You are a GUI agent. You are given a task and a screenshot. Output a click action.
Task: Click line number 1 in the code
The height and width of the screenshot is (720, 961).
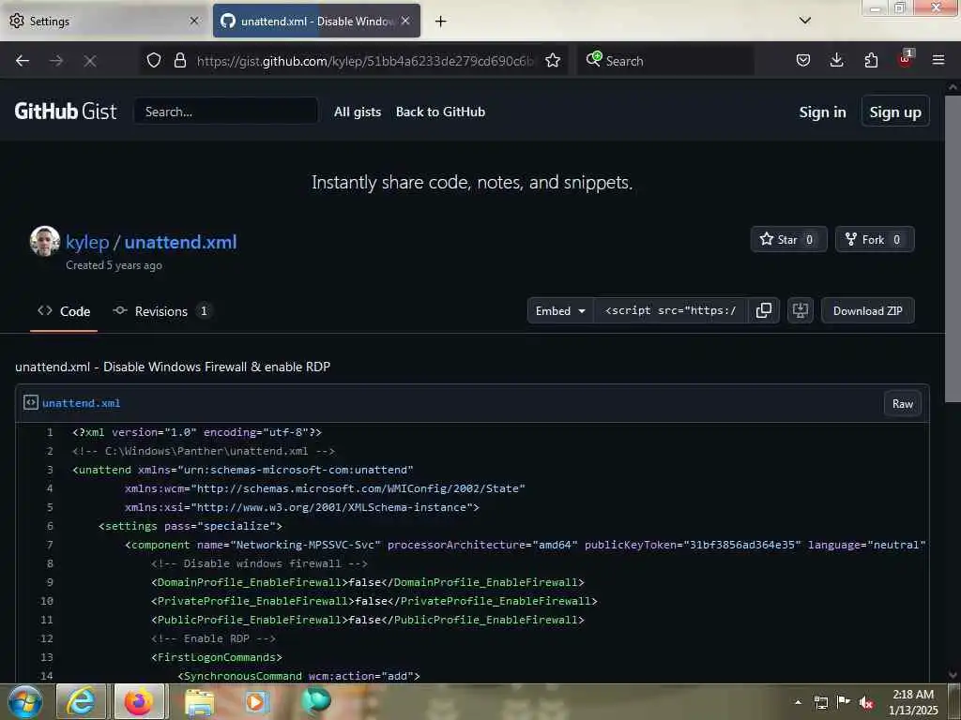point(50,432)
